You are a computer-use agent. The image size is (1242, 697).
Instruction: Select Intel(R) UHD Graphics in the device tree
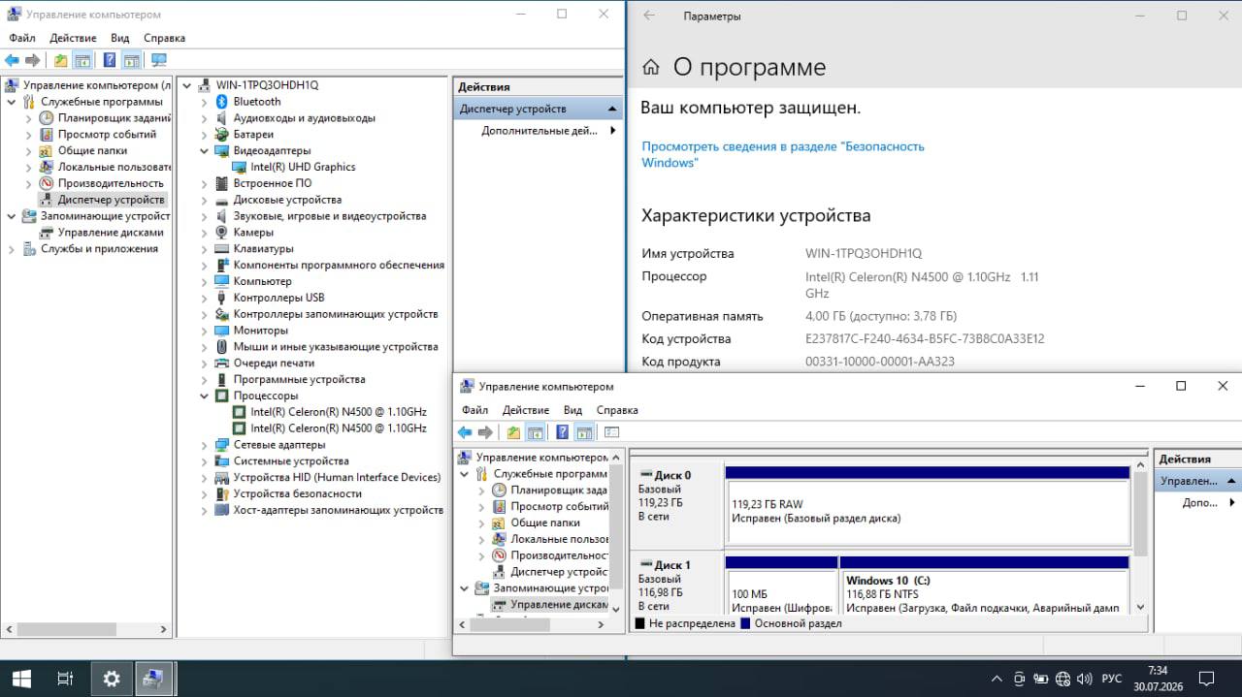303,167
